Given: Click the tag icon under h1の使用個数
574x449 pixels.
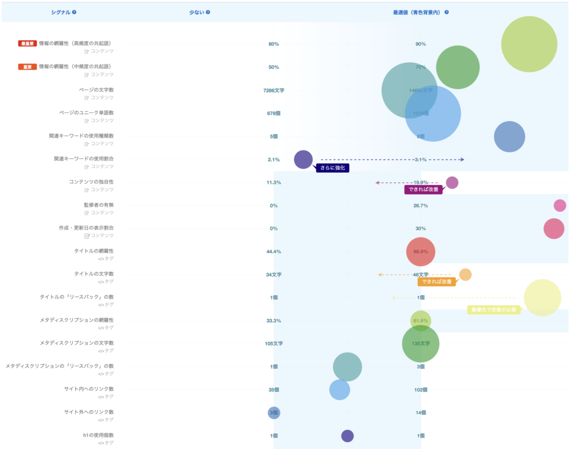Looking at the screenshot, I should [101, 443].
